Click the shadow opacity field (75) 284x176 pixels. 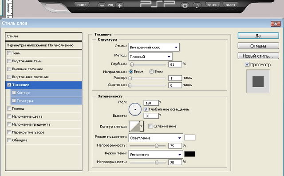point(175,162)
